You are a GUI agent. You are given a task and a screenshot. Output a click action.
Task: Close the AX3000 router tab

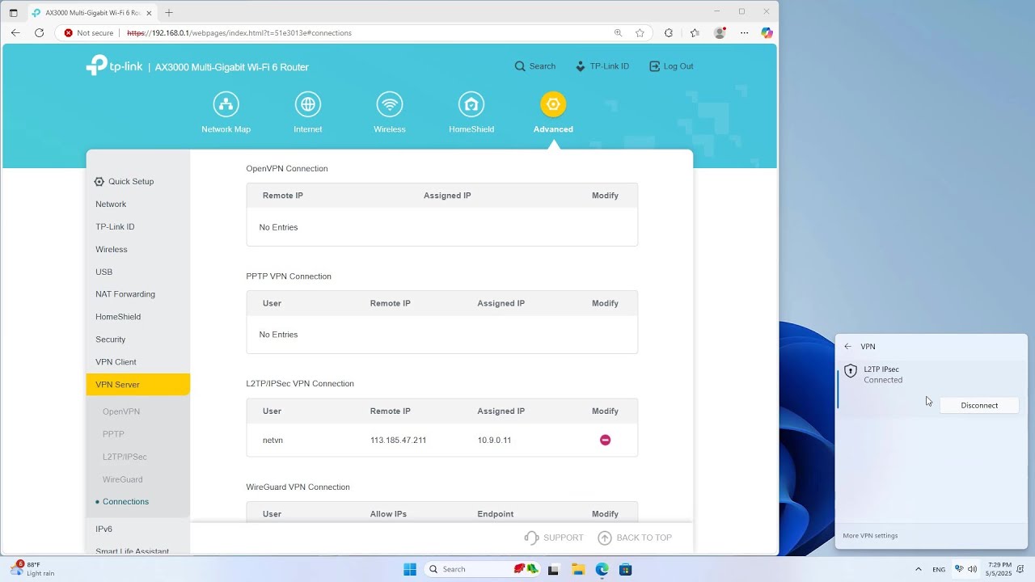(x=149, y=13)
